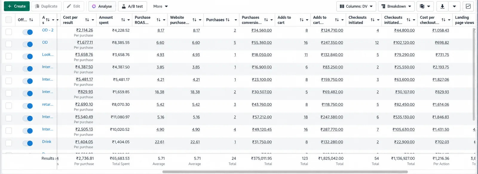Open the reports icon dropdown
The height and width of the screenshot is (174, 478).
pyautogui.click(x=425, y=6)
